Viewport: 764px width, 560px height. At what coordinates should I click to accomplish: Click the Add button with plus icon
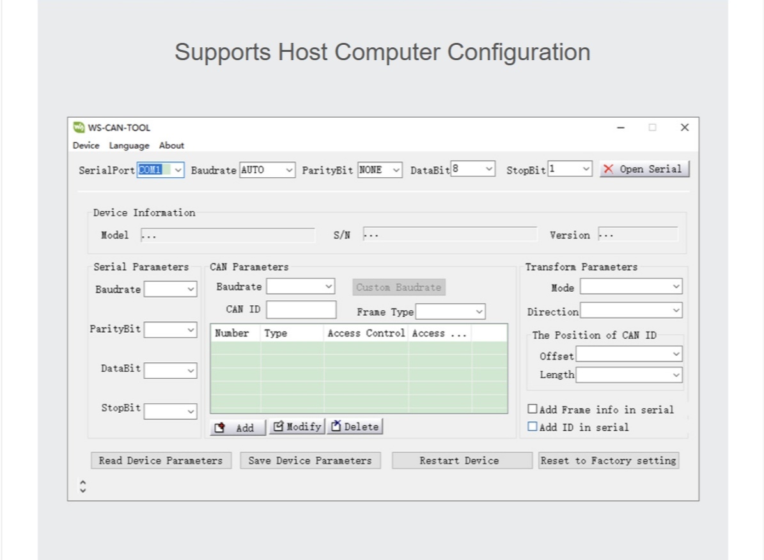pos(238,428)
